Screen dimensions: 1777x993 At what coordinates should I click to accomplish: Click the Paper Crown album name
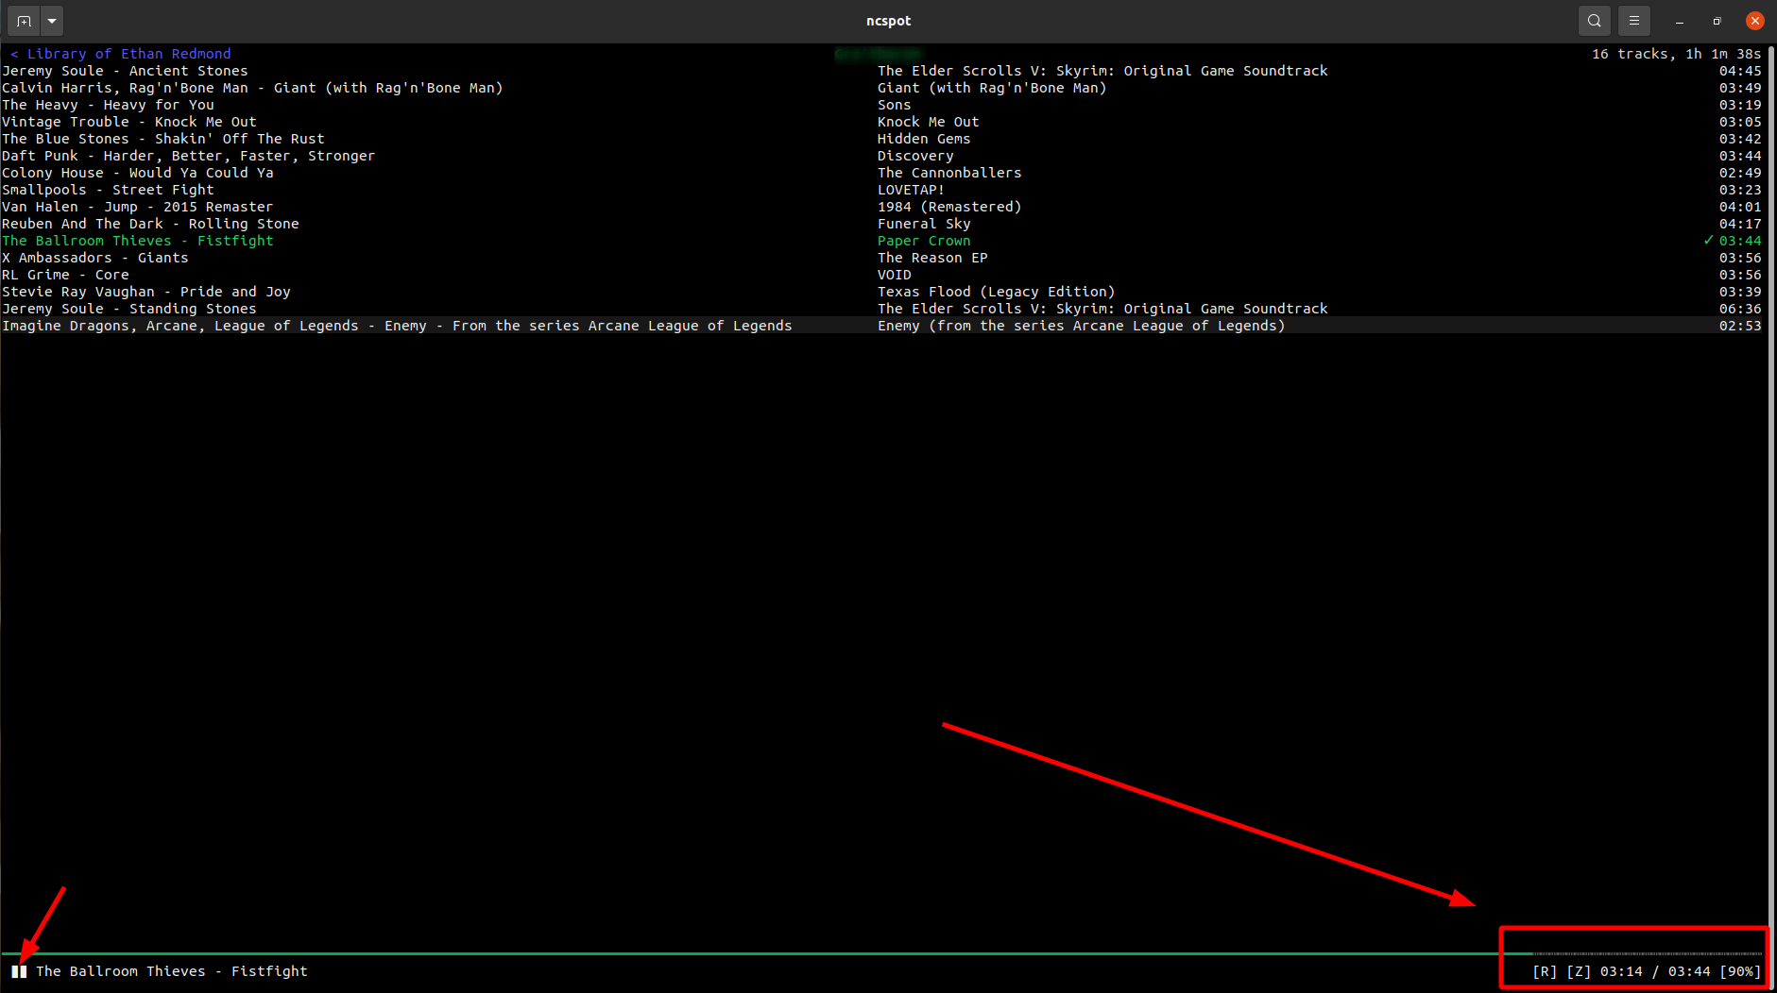pyautogui.click(x=924, y=241)
